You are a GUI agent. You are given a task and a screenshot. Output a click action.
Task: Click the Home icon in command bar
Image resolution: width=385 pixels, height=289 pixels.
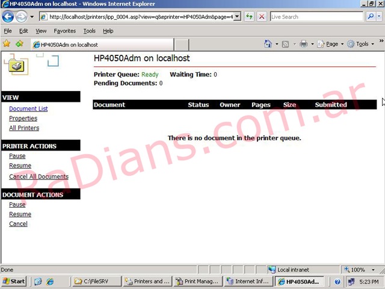pos(268,44)
